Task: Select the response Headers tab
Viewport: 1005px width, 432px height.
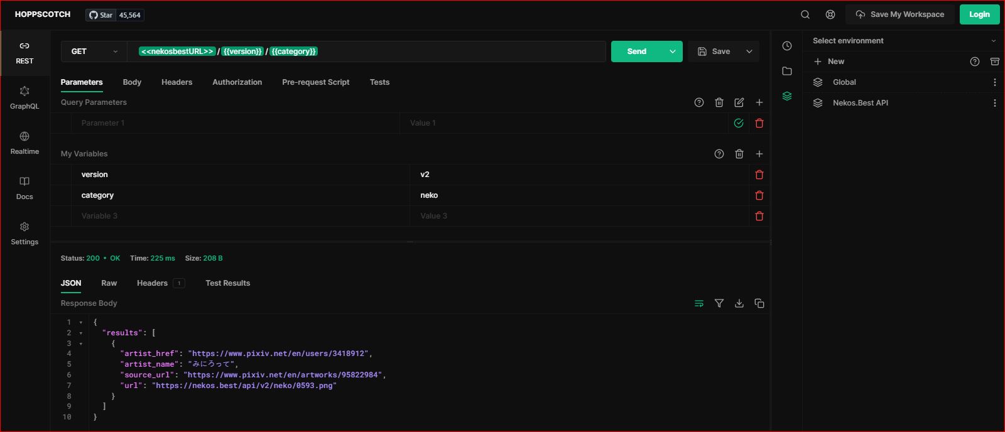Action: coord(161,283)
